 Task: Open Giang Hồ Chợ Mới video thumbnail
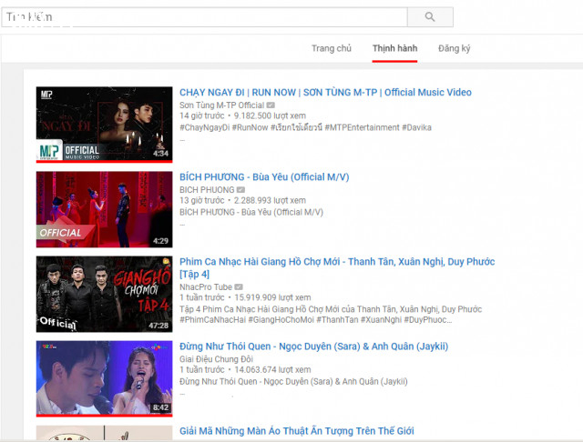click(104, 294)
